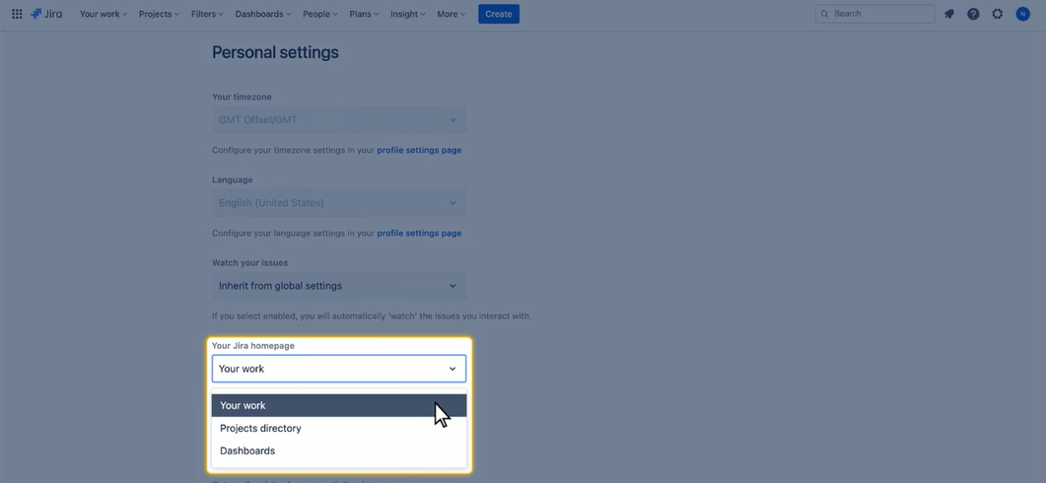Open the notifications icon

point(949,14)
